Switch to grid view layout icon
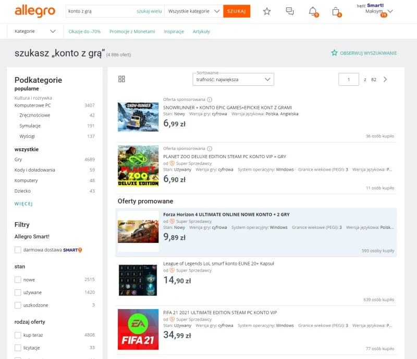Screen dimensions: 417x359 click(x=122, y=79)
